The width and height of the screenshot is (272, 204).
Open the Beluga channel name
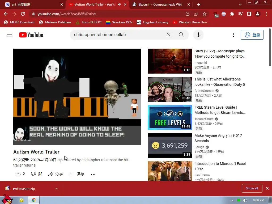pyautogui.click(x=199, y=147)
